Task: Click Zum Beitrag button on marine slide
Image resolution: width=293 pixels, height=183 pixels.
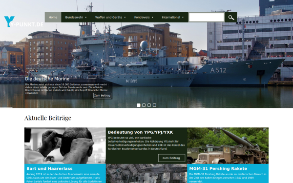Action: point(102,96)
